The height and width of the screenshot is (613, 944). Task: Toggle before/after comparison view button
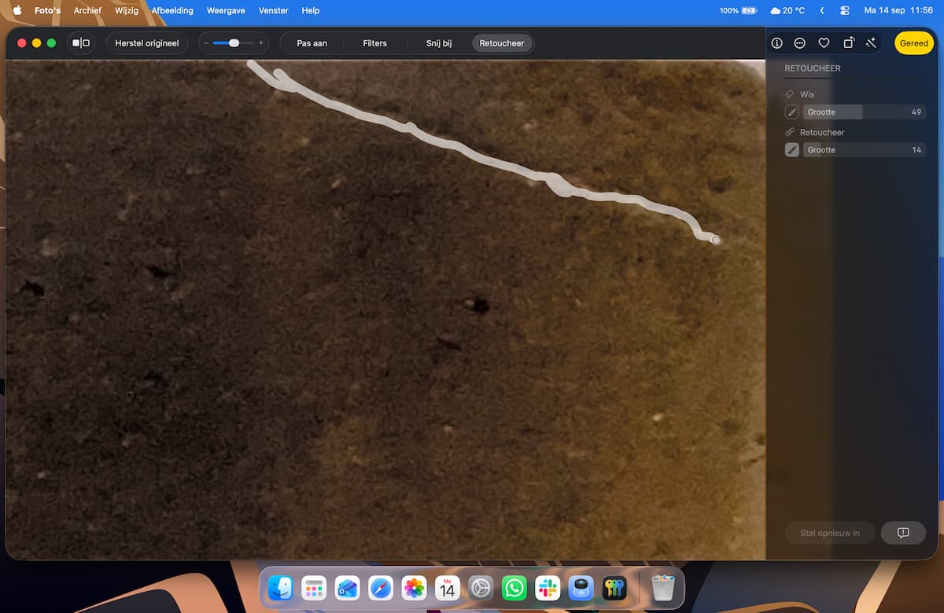pos(81,43)
